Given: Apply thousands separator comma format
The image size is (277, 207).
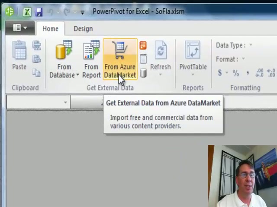Looking at the screenshot, I should tap(248, 73).
